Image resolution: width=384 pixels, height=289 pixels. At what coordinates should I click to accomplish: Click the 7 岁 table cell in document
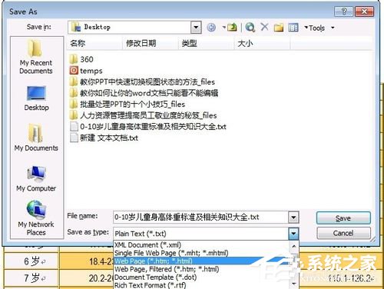[x=32, y=278]
